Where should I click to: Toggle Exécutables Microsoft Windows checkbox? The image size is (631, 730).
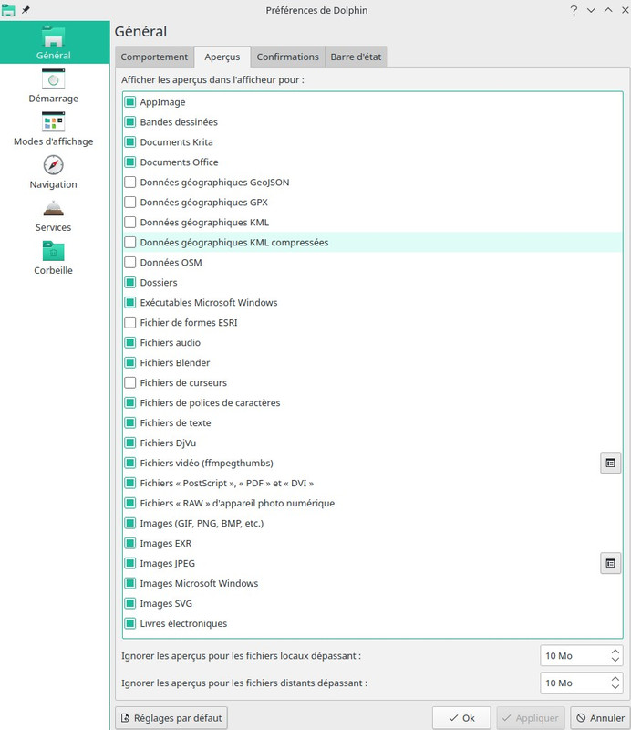pyautogui.click(x=130, y=302)
